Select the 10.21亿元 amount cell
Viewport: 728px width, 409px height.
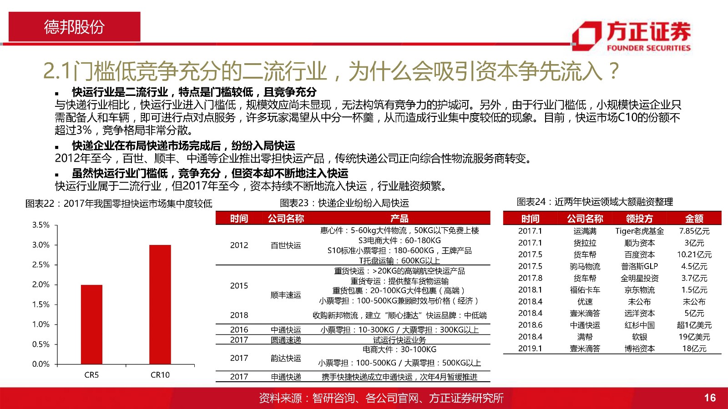[694, 255]
